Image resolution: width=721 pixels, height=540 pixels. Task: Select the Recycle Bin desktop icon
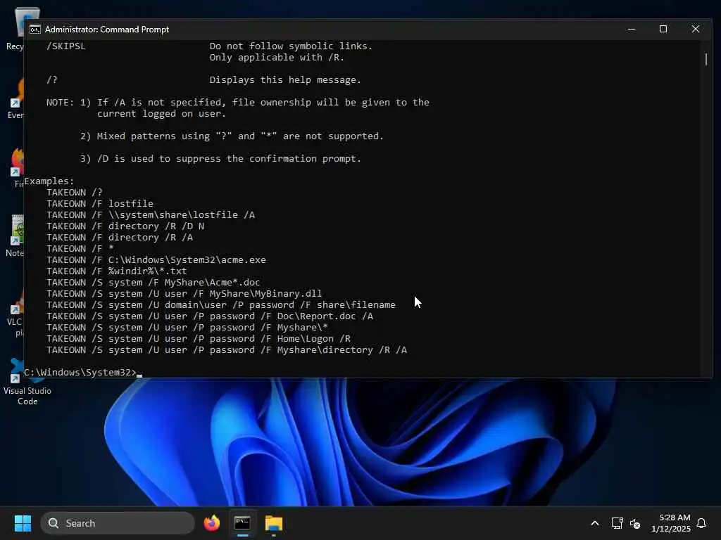(15, 28)
